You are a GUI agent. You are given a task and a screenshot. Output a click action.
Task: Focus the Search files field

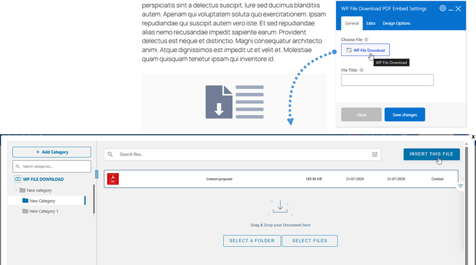click(242, 154)
